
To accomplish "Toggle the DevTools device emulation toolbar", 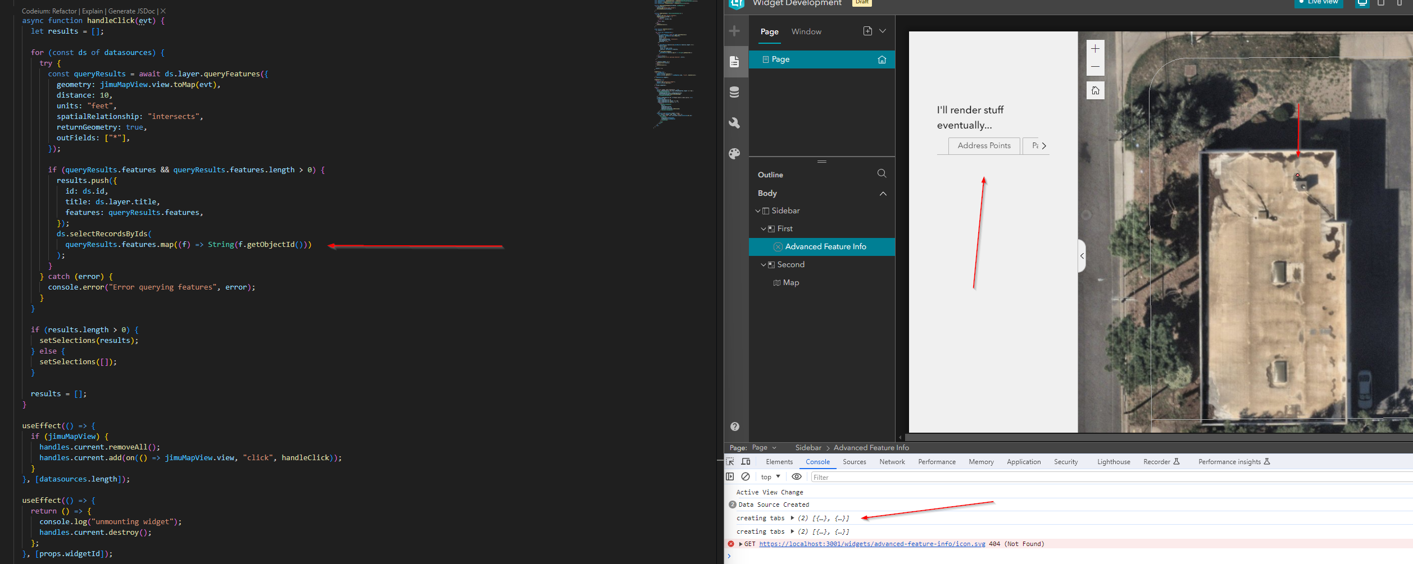I will coord(746,461).
